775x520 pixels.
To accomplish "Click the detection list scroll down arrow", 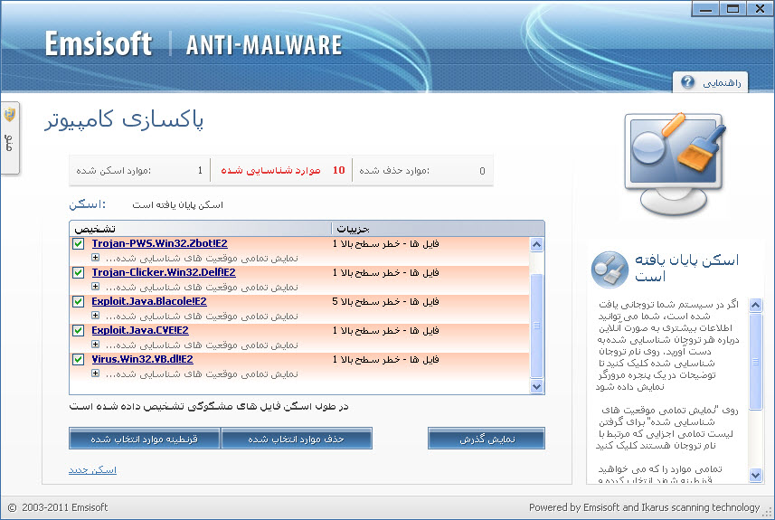I will click(x=537, y=386).
